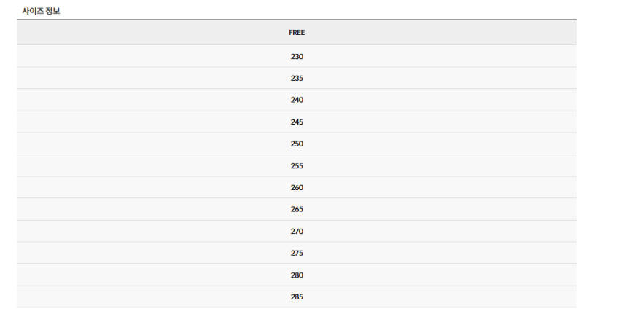Select the FREE column header

click(x=297, y=33)
